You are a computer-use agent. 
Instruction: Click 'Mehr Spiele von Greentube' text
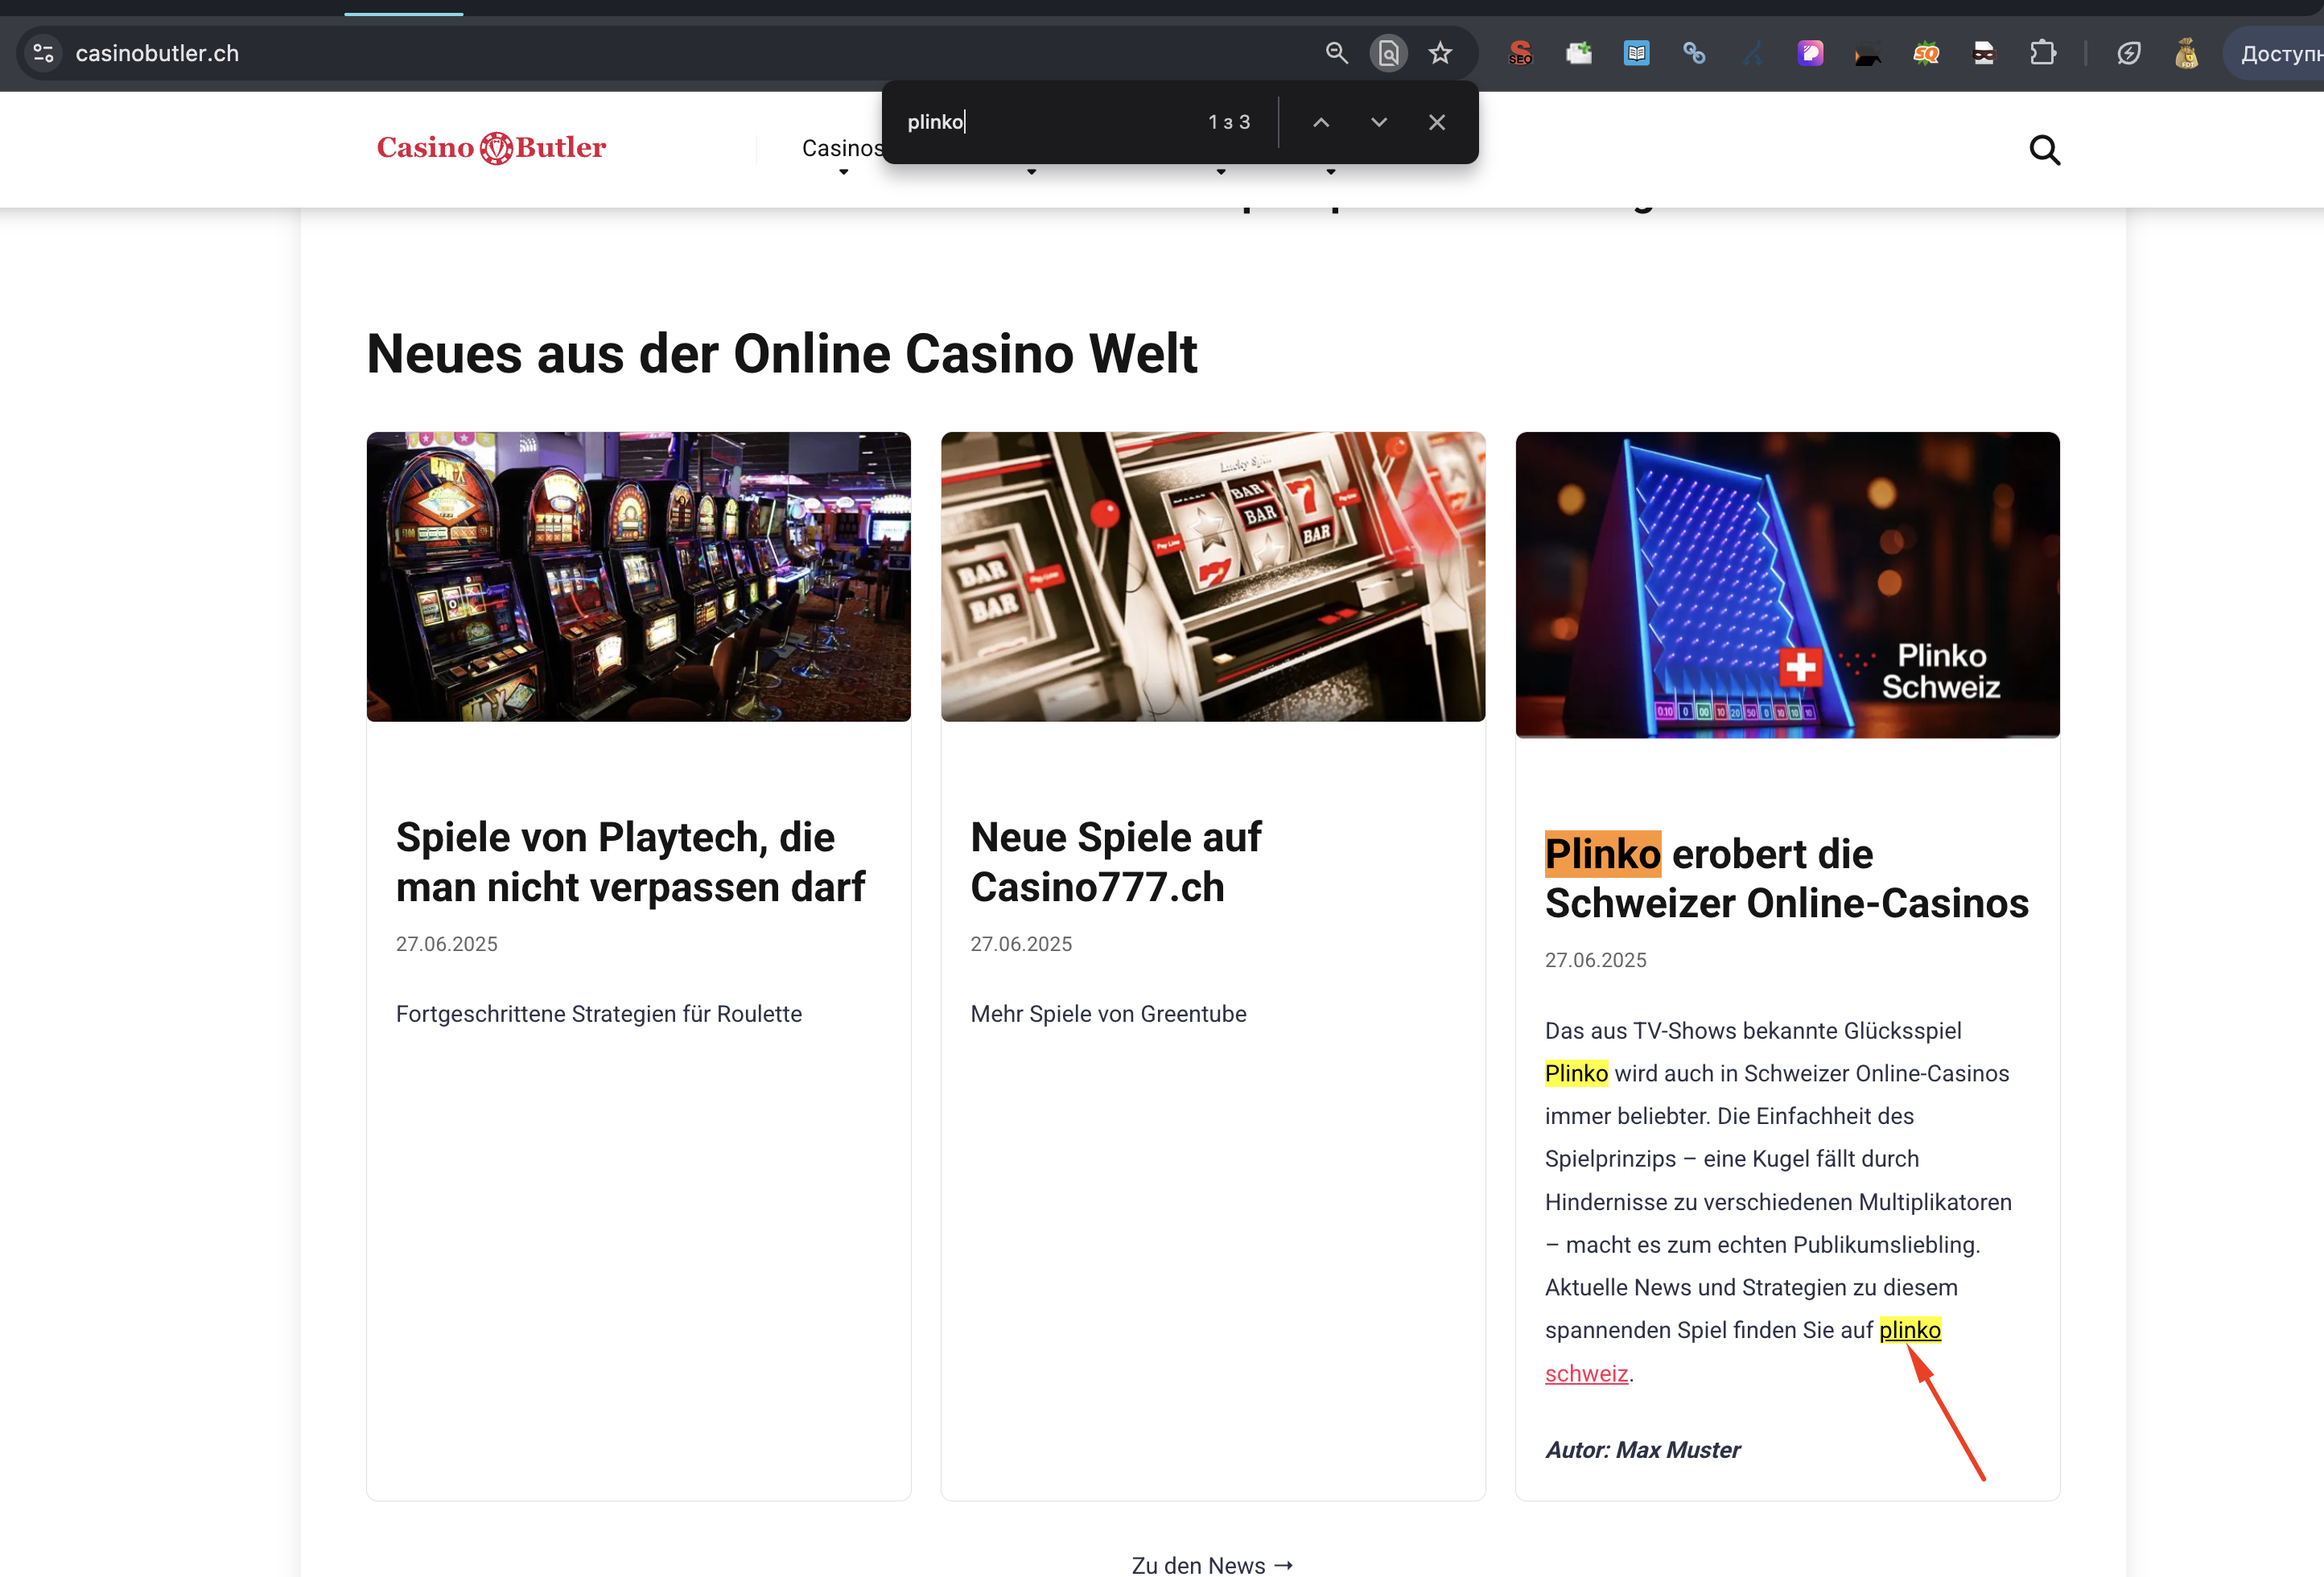click(1108, 1014)
